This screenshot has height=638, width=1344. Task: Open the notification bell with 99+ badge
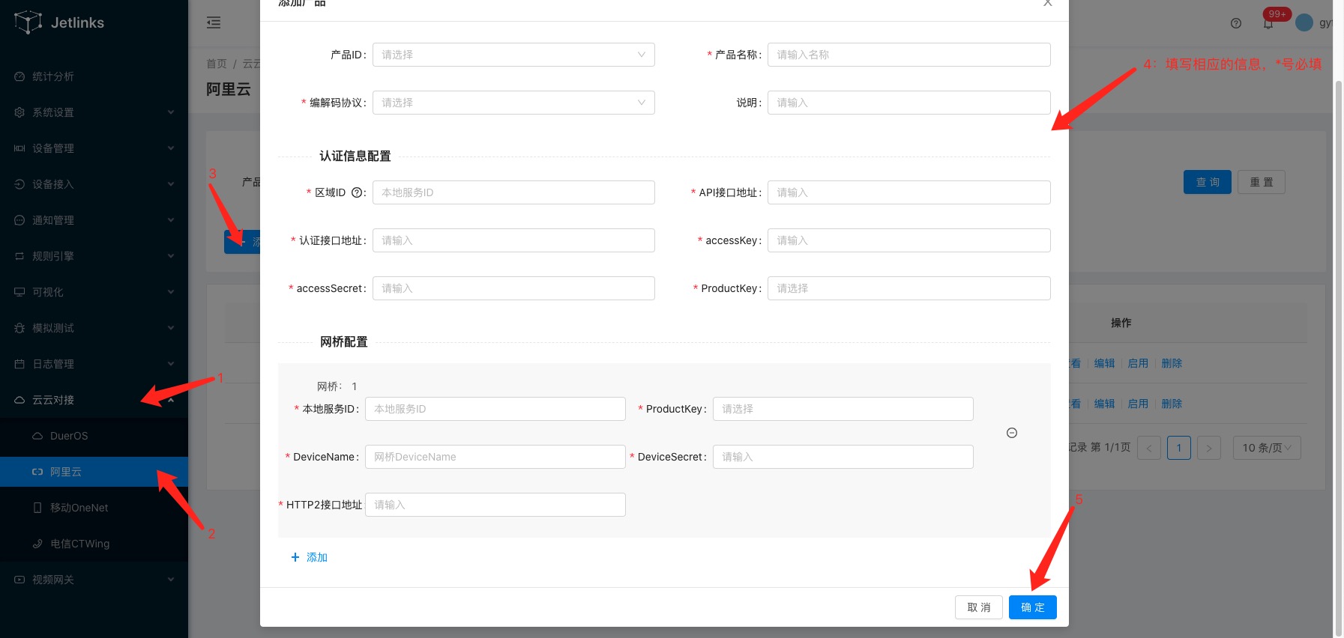[x=1268, y=23]
